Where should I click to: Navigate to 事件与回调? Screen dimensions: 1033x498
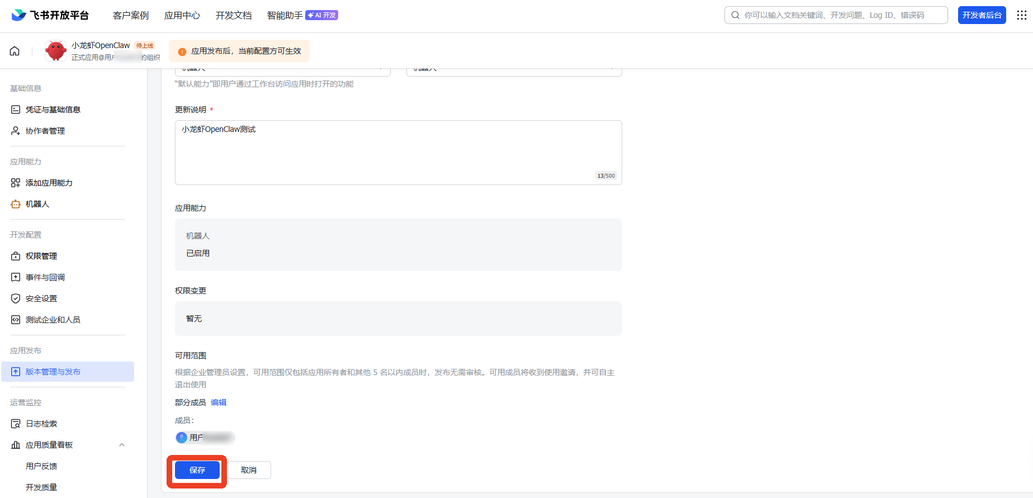tap(45, 277)
